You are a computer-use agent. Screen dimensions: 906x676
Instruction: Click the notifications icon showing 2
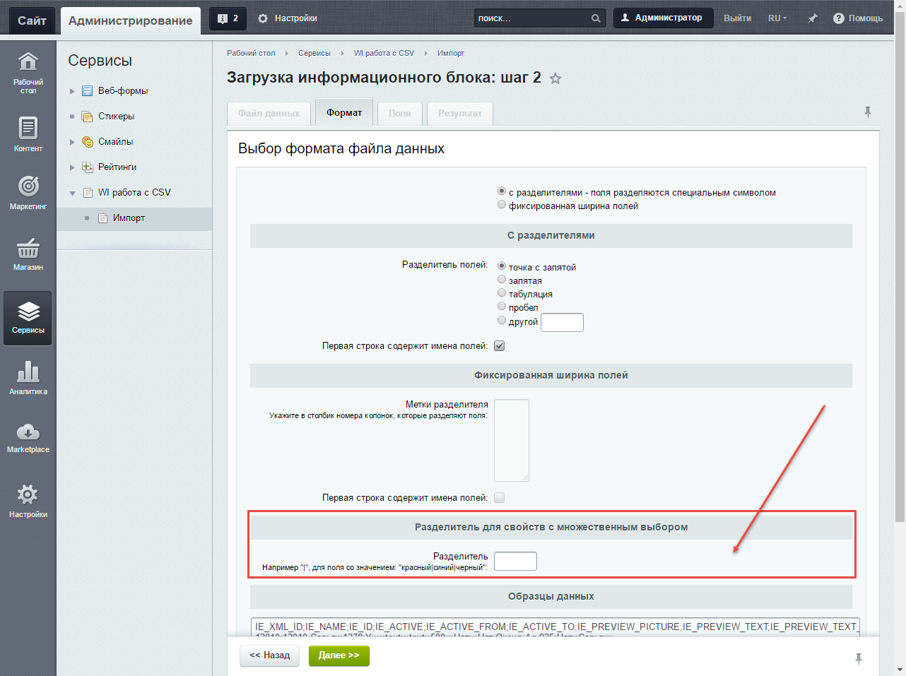228,18
